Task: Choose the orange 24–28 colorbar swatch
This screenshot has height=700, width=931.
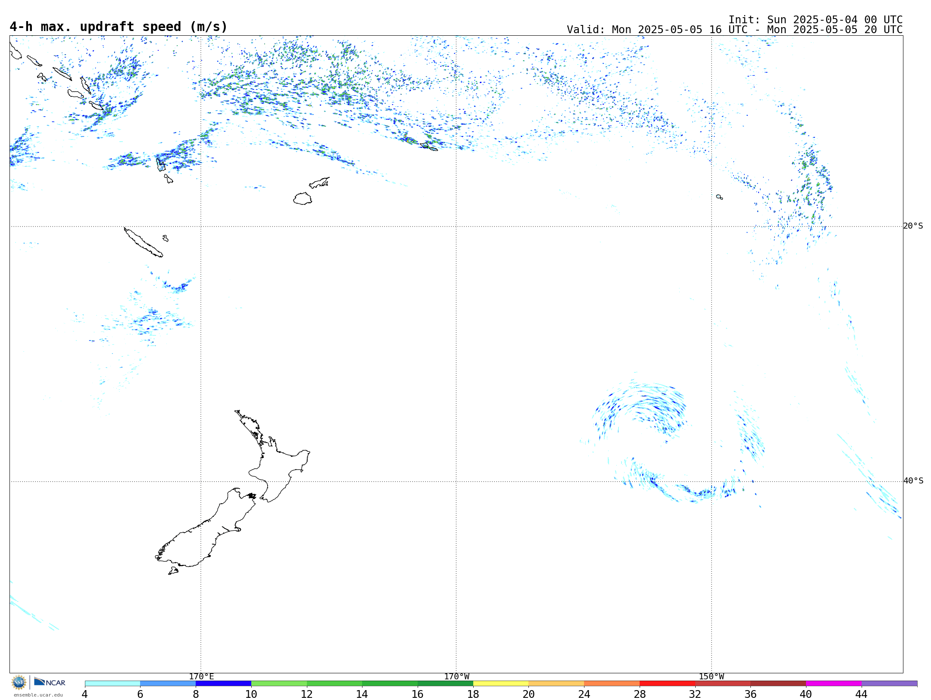Action: pyautogui.click(x=612, y=684)
